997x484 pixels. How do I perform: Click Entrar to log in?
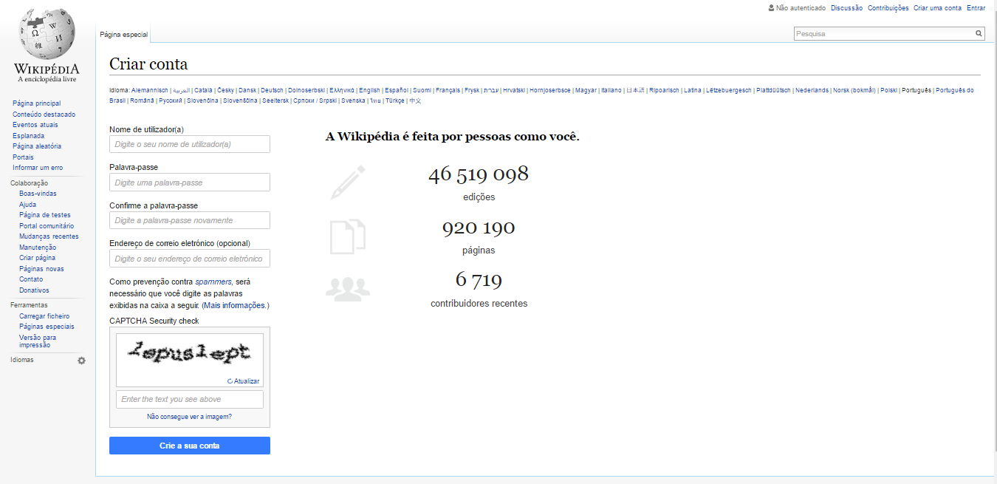click(976, 8)
